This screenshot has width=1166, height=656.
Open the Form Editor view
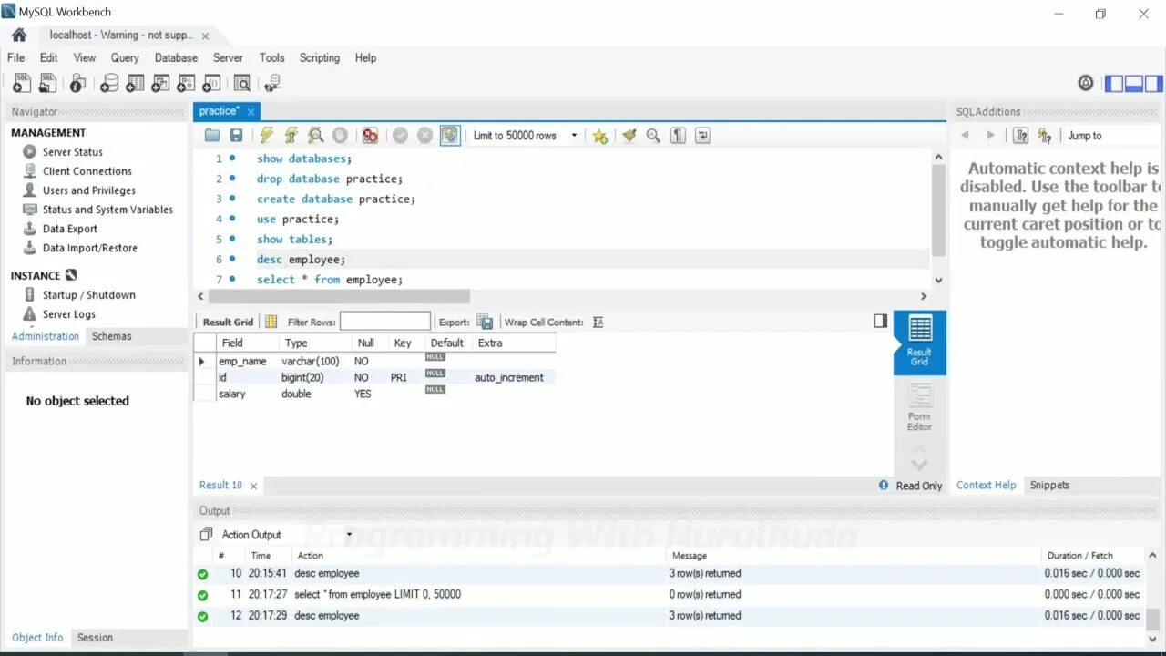tap(919, 407)
